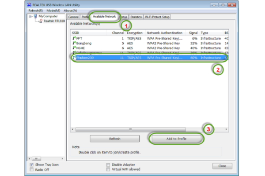265x176 pixels.
Task: Click the Close button at bottom
Action: click(x=222, y=166)
